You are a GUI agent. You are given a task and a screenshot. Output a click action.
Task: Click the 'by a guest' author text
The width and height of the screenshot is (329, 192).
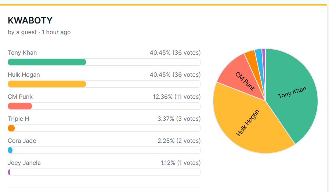[22, 32]
